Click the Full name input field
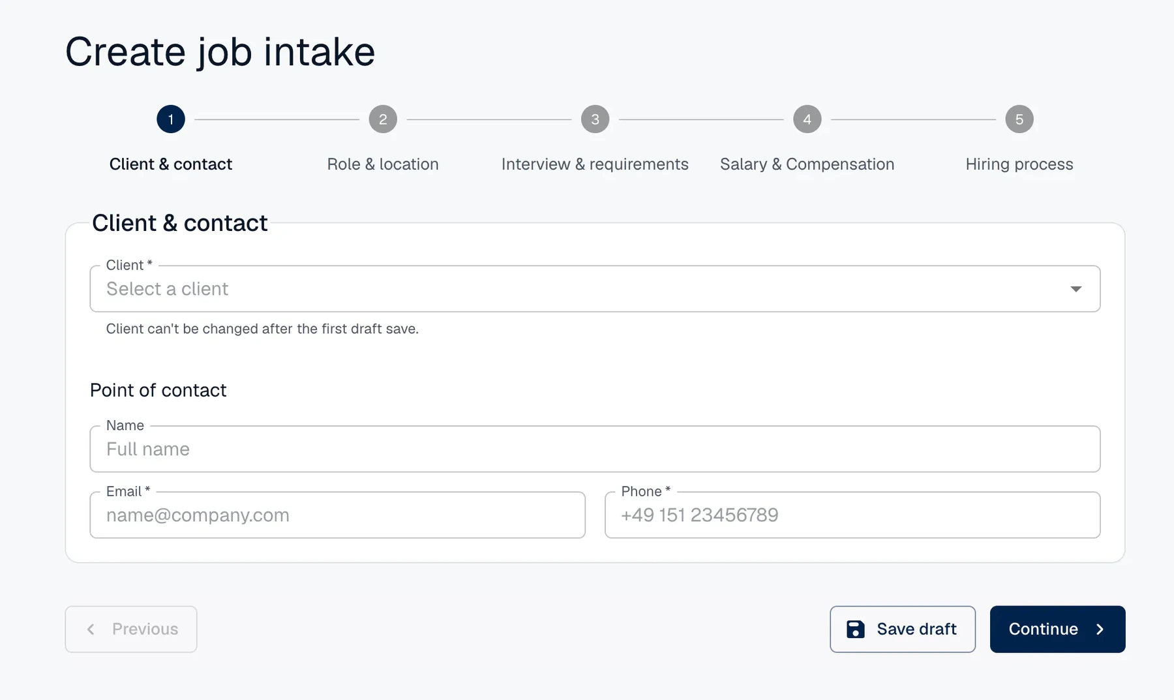The image size is (1174, 700). (595, 449)
